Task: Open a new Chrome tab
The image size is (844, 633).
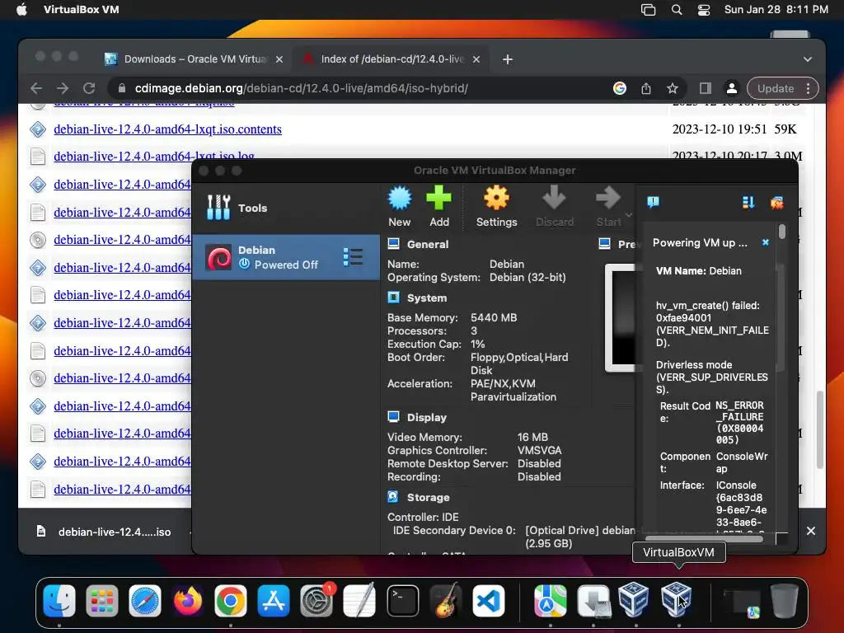Action: click(x=508, y=59)
